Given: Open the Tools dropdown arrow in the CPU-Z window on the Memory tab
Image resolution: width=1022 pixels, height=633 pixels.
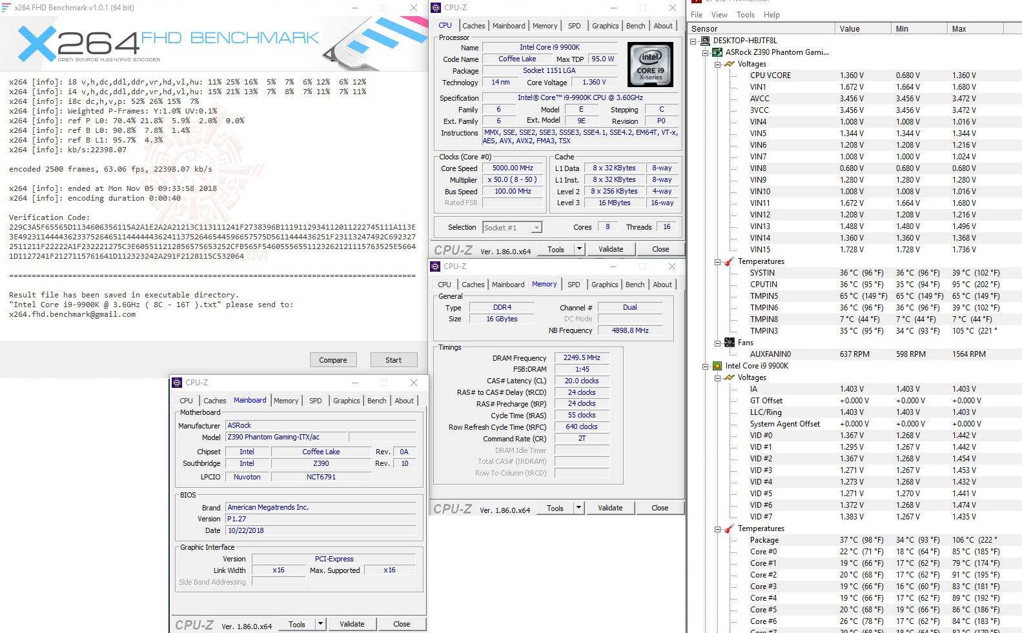Looking at the screenshot, I should point(578,508).
